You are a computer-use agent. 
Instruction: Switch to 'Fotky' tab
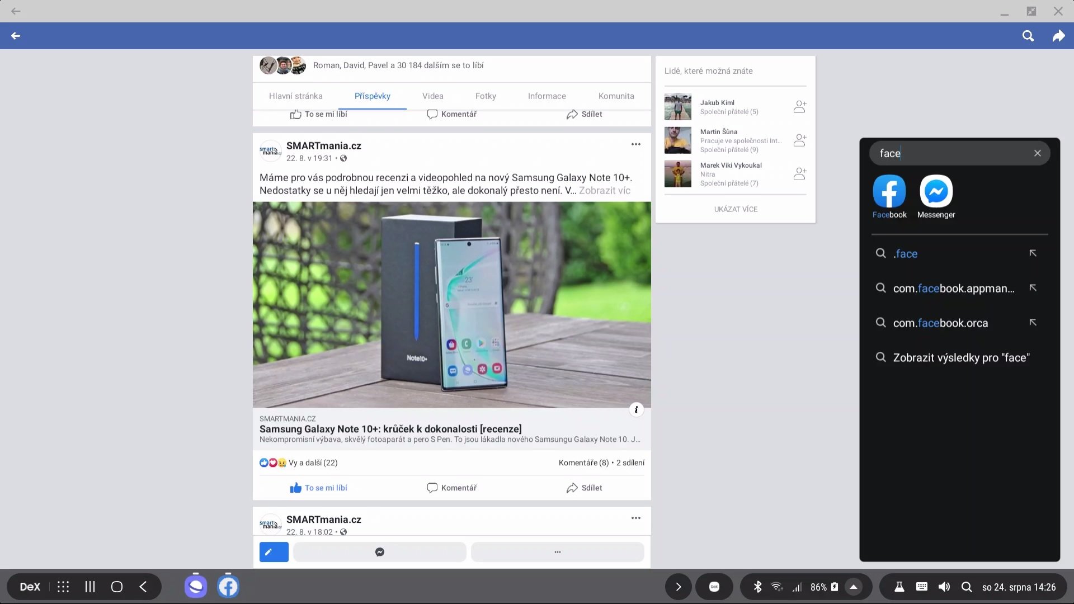[486, 96]
